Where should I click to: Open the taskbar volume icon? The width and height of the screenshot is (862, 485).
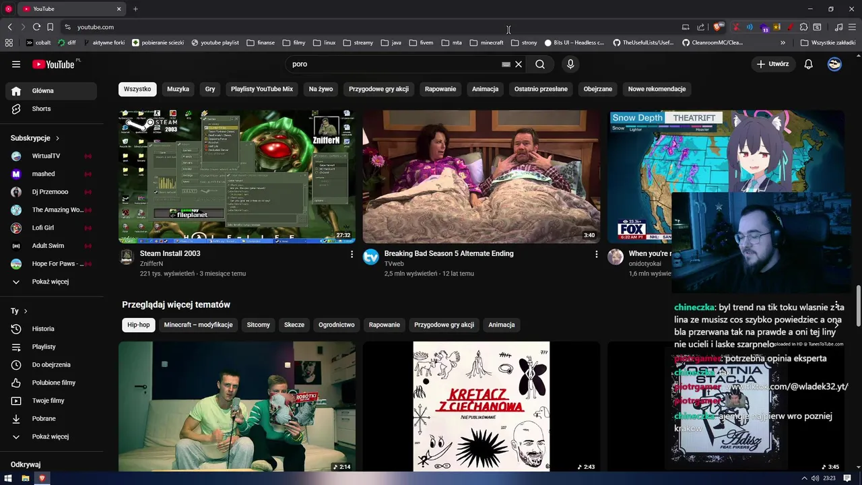(x=815, y=478)
